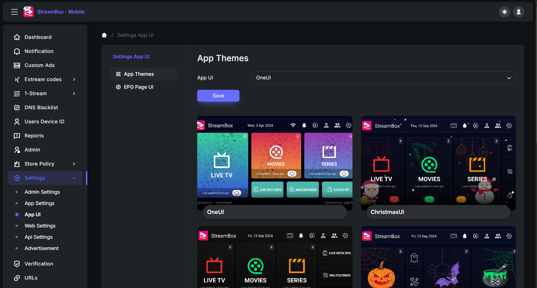Viewport: 537px width, 288px height.
Task: Expand Store Policy submenu
Action: [45, 164]
